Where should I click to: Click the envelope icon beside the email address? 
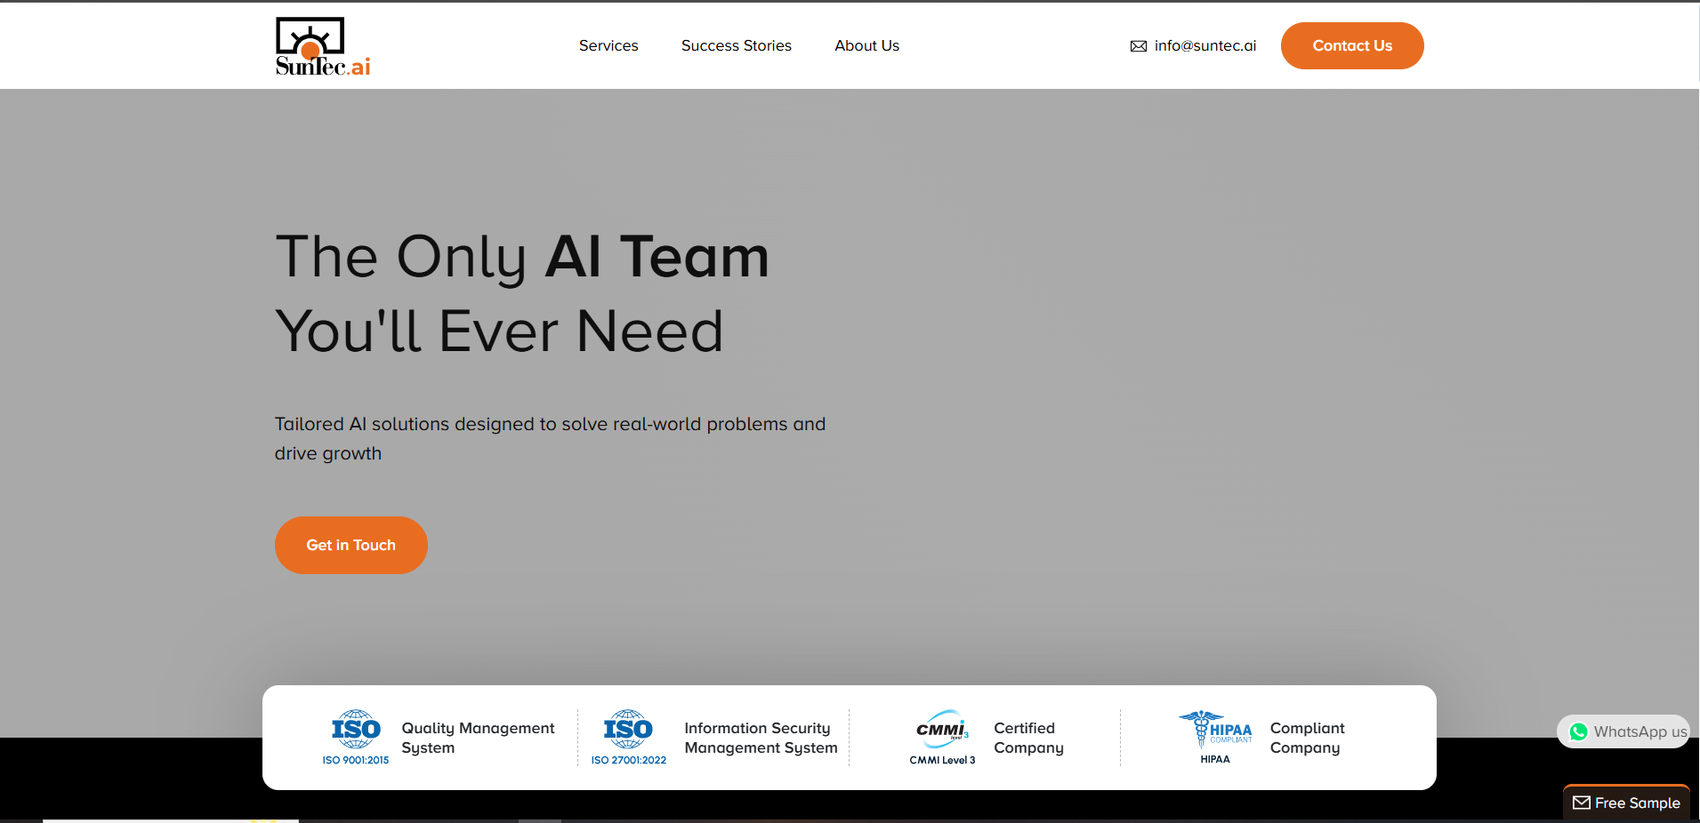tap(1138, 46)
